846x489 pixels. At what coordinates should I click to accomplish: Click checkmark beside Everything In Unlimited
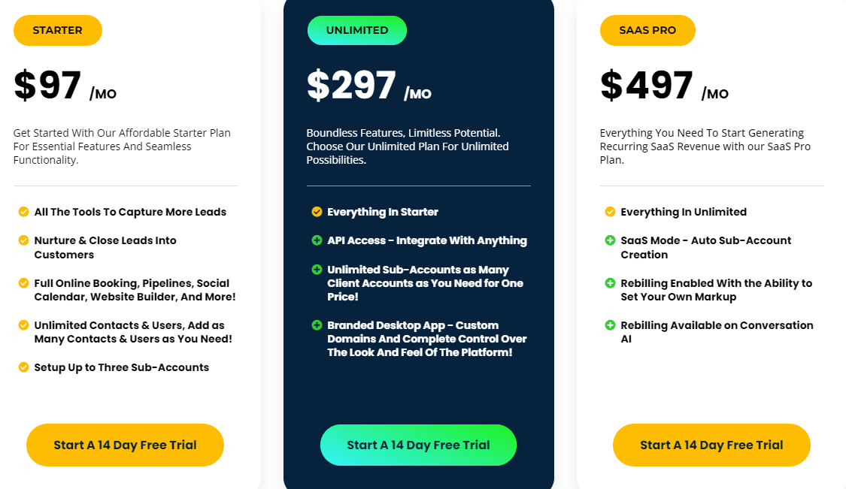click(610, 211)
